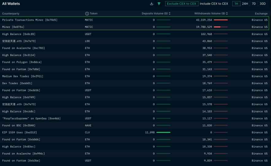
Task: Switch to 1H timeframe
Action: (236, 4)
